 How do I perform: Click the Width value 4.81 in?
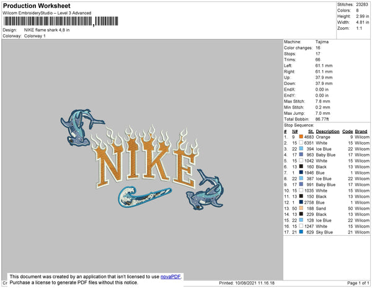pyautogui.click(x=363, y=22)
